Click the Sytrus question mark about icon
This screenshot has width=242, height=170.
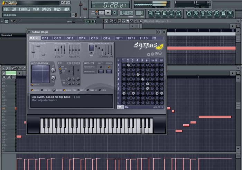[152, 54]
